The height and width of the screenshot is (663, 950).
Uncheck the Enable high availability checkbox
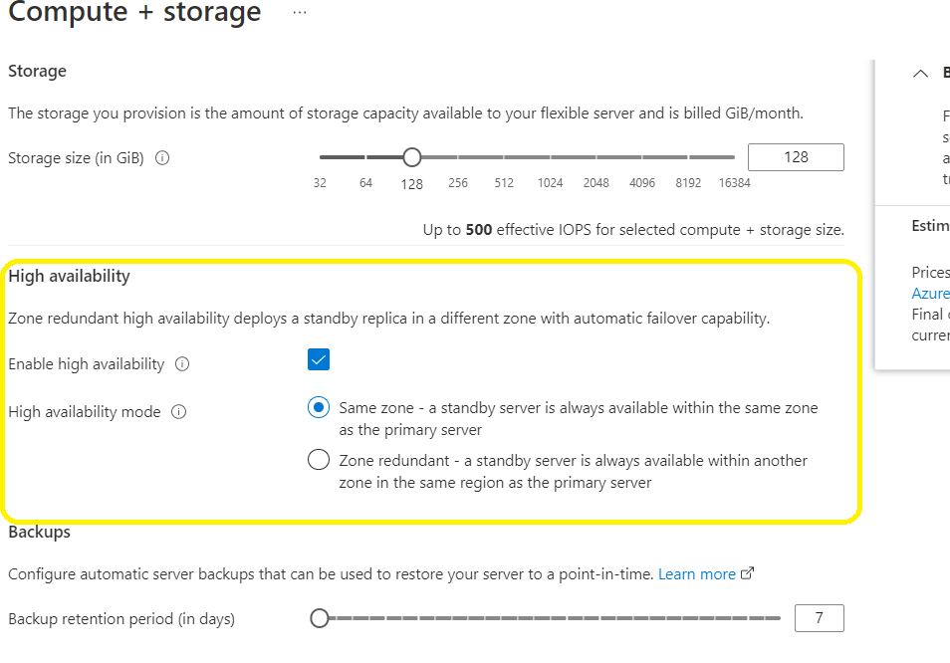coord(319,359)
